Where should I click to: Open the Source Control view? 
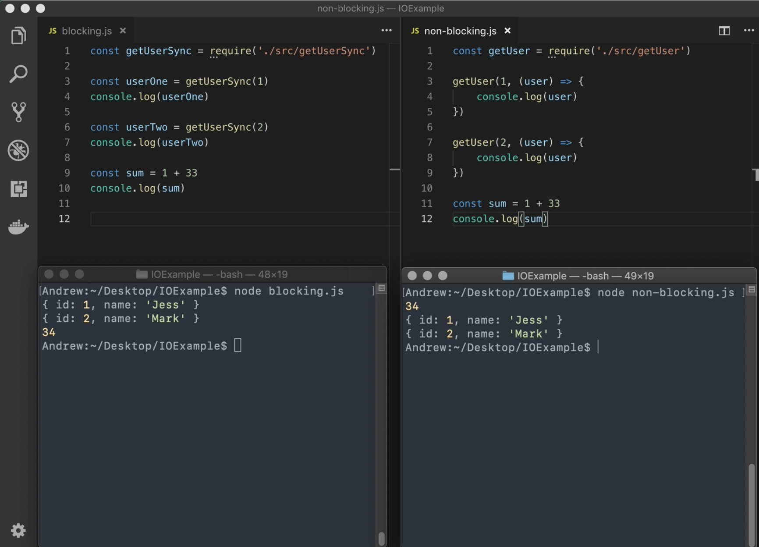pyautogui.click(x=18, y=112)
